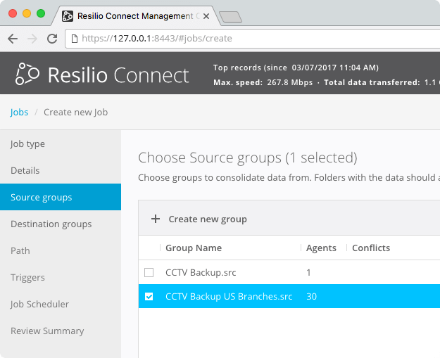Sort by Group Name column header
440x358 pixels.
click(194, 248)
